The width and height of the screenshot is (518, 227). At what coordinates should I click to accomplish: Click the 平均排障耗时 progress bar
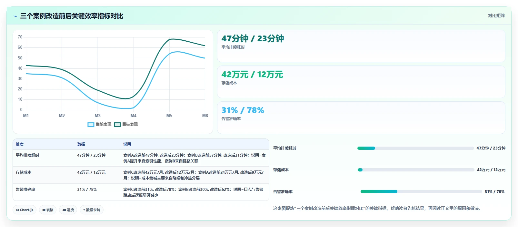coord(415,148)
